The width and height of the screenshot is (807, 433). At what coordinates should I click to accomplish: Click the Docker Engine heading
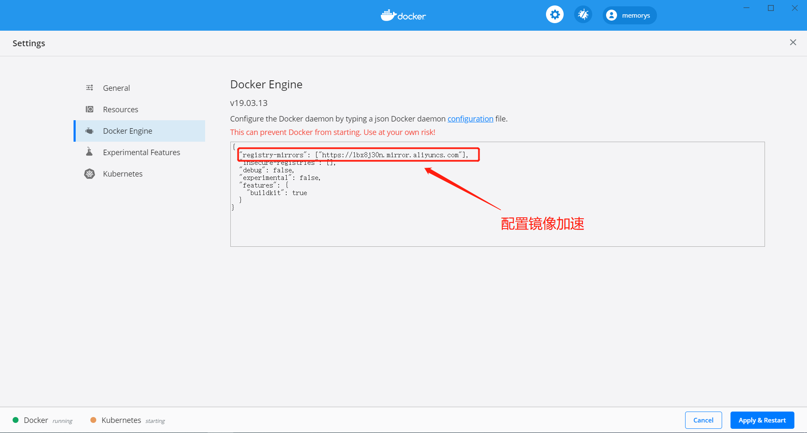266,84
